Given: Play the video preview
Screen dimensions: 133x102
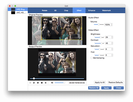Looking at the screenshot, I should [x=34, y=83].
